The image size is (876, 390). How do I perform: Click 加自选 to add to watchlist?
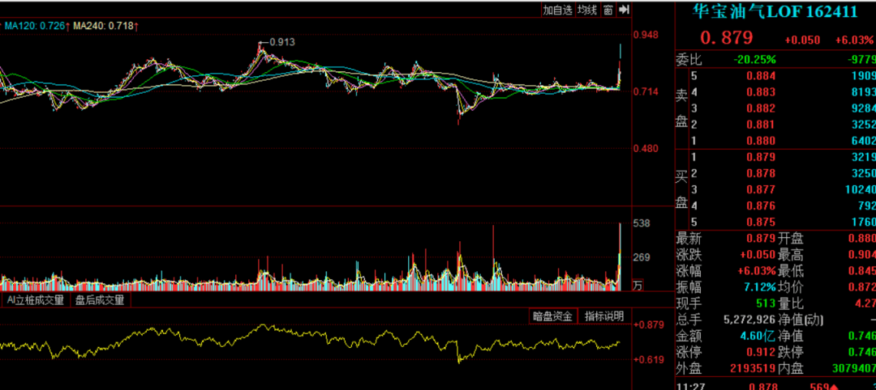tap(557, 10)
